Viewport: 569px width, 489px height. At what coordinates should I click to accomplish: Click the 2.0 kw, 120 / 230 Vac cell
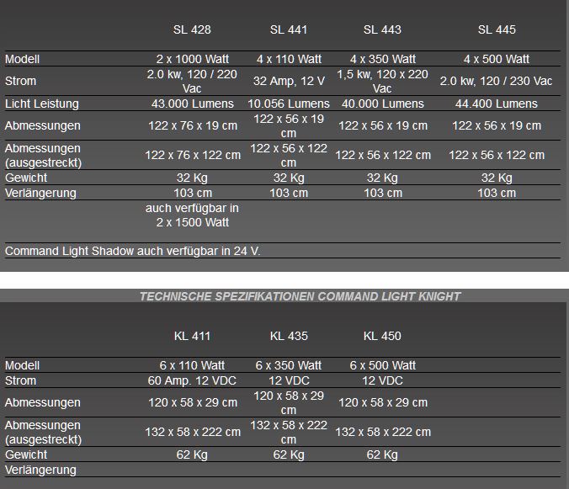497,81
